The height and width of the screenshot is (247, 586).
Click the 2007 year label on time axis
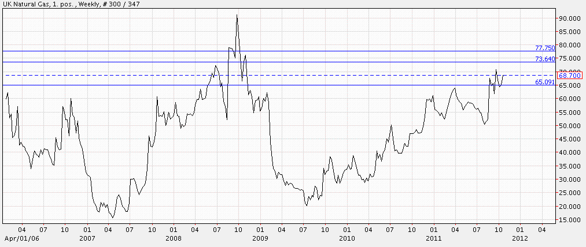(x=87, y=238)
